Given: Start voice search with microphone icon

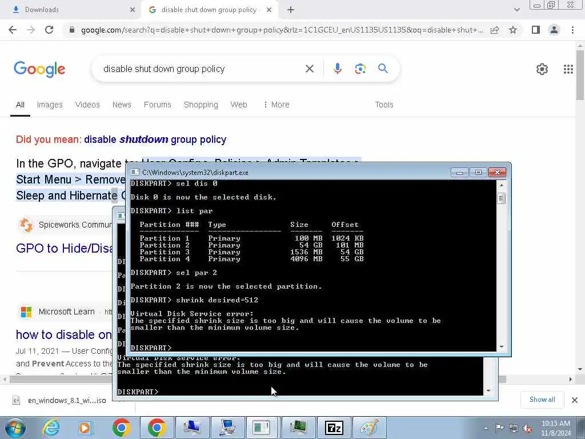Looking at the screenshot, I should [x=337, y=69].
